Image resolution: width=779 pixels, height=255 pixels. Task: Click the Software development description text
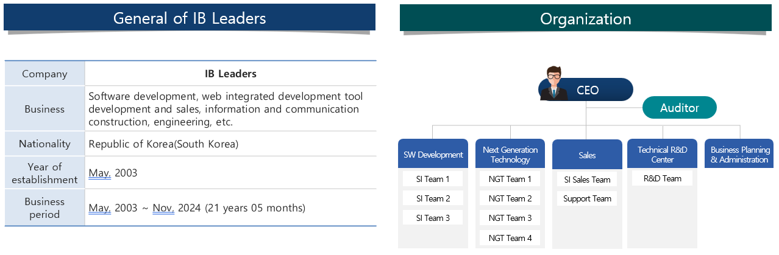[226, 109]
